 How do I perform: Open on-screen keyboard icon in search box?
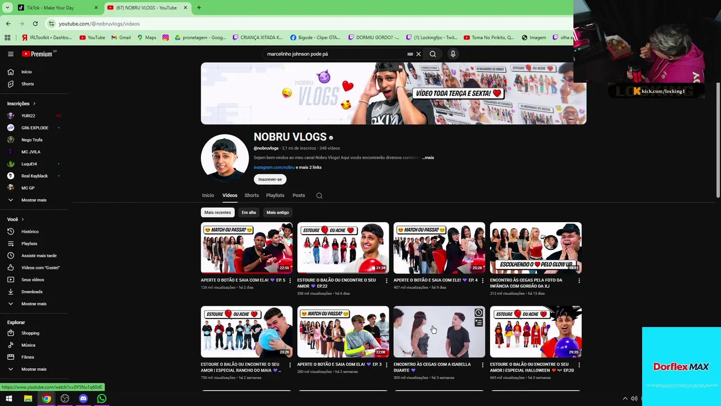[x=410, y=54]
